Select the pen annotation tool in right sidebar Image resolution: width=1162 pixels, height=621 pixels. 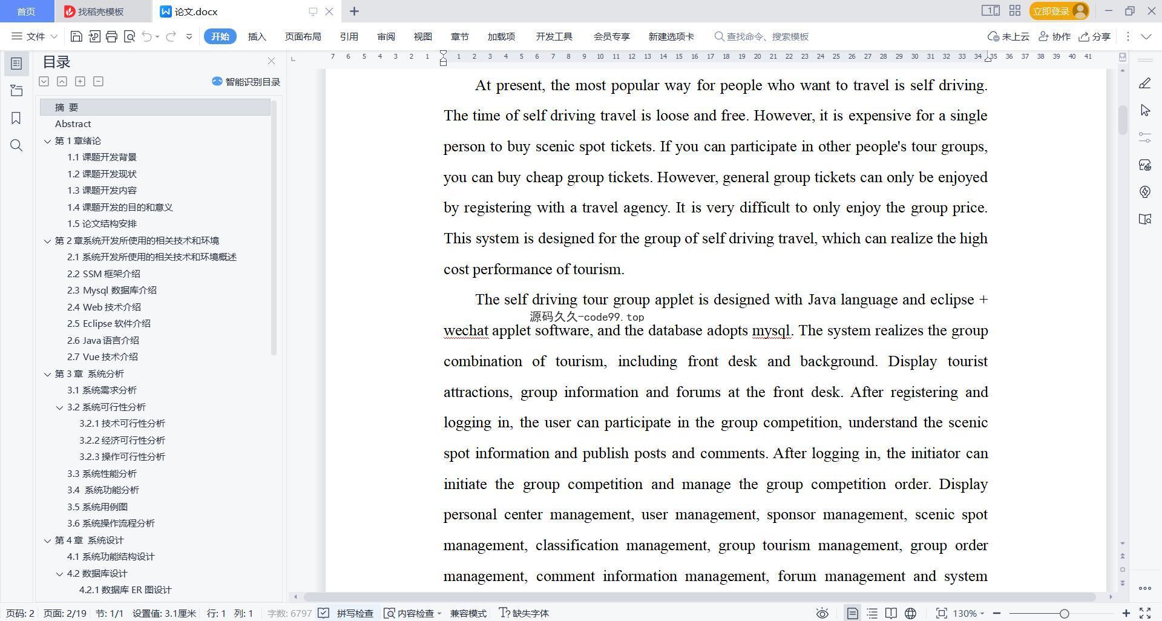(x=1144, y=83)
